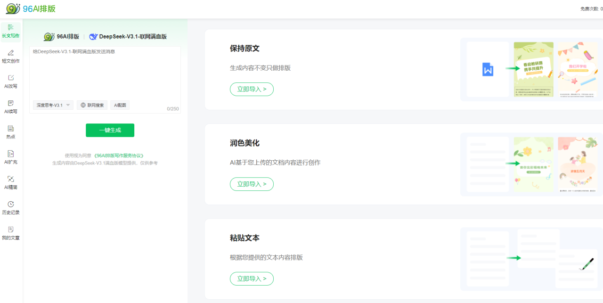603x303 pixels.
Task: Toggle the AI配图 option
Action: 120,105
